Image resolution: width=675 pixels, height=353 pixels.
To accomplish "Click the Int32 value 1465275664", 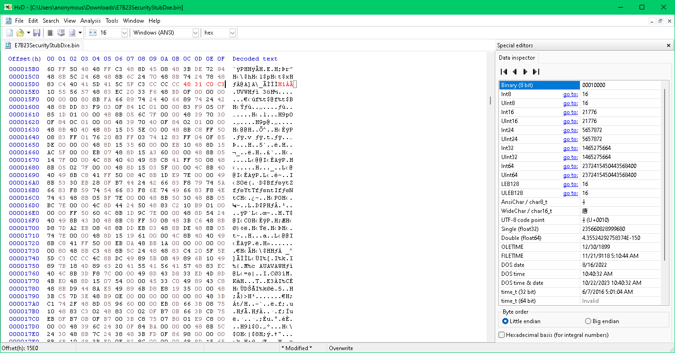I will tap(596, 148).
